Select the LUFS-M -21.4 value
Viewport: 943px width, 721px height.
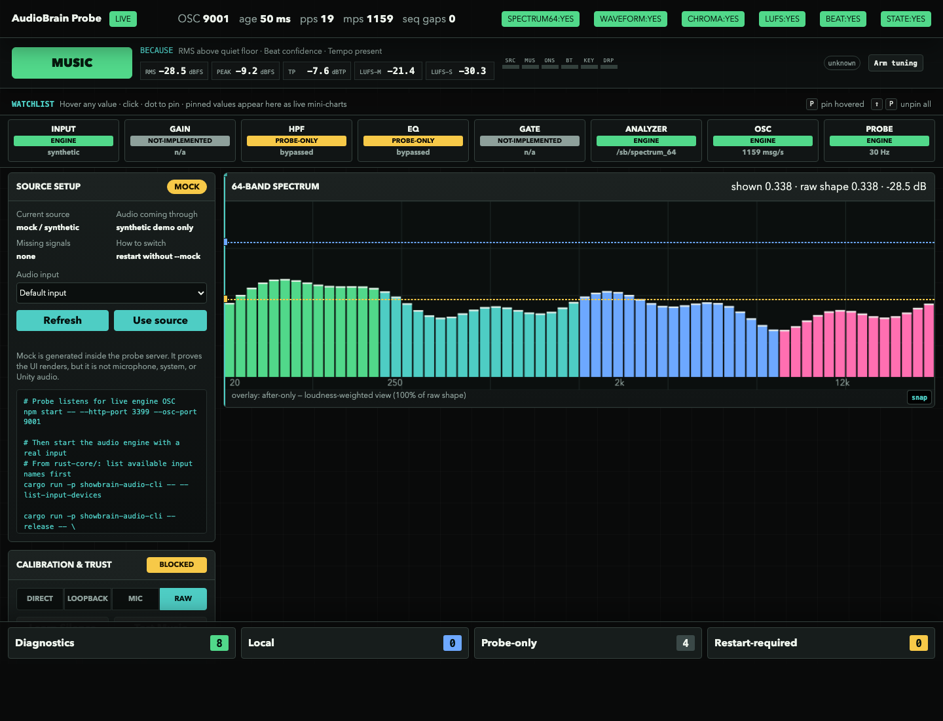[x=388, y=71]
